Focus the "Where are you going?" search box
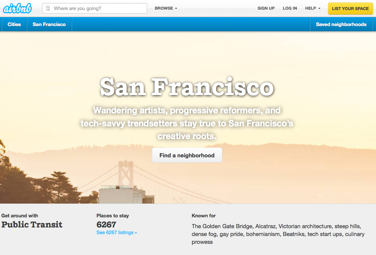 pyautogui.click(x=98, y=8)
